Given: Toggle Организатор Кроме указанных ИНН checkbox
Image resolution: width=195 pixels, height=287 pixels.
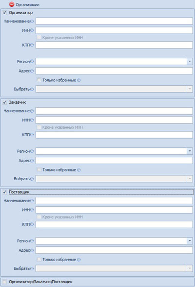Looking at the screenshot, I should 39,38.
